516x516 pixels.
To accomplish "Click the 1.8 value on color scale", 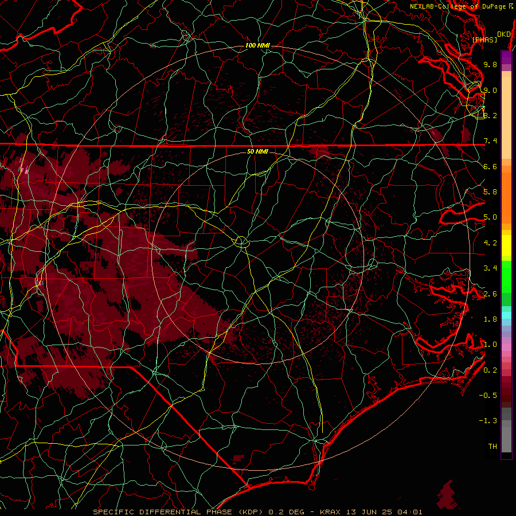I will [x=490, y=319].
